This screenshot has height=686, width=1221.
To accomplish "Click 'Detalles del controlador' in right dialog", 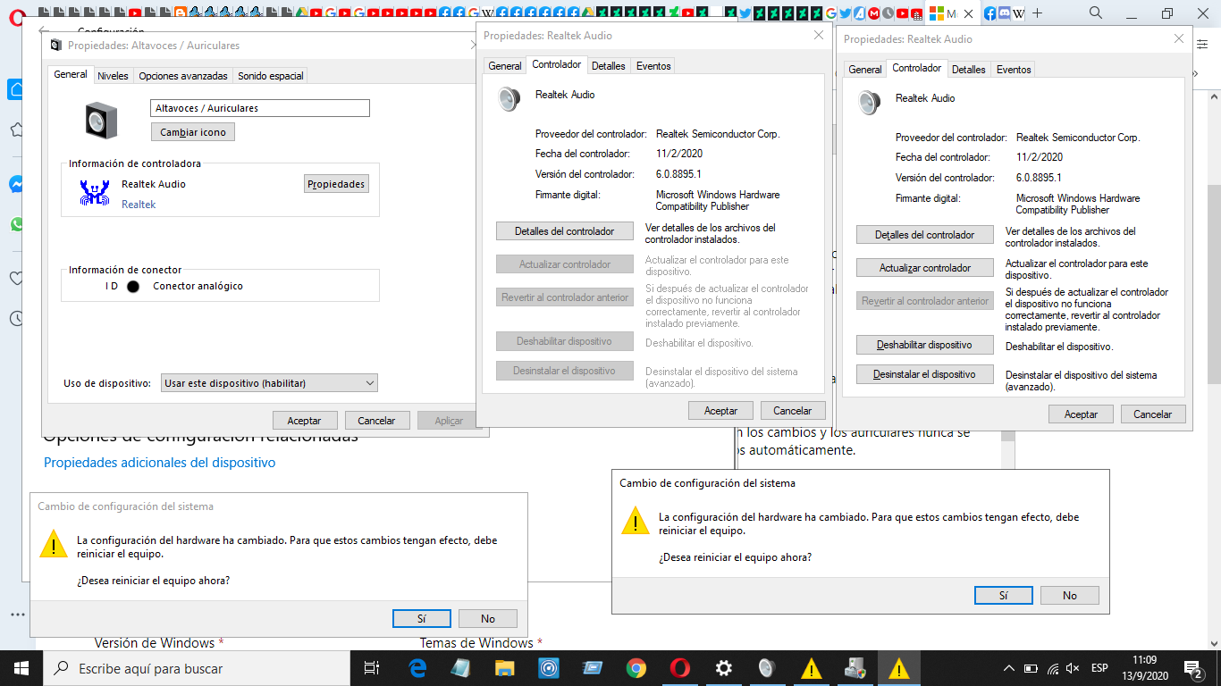I will tap(925, 235).
